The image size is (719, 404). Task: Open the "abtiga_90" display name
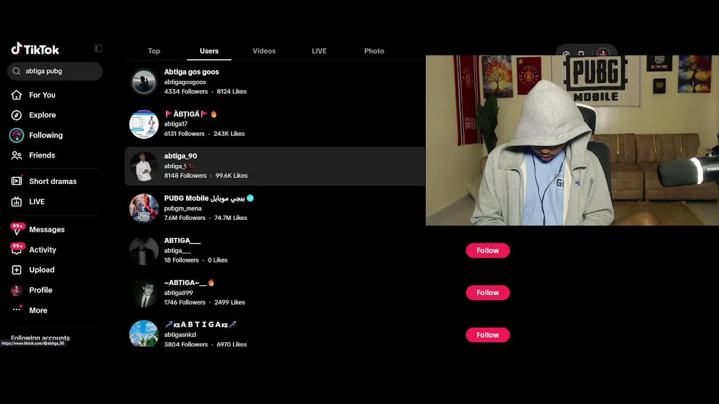pyautogui.click(x=180, y=156)
